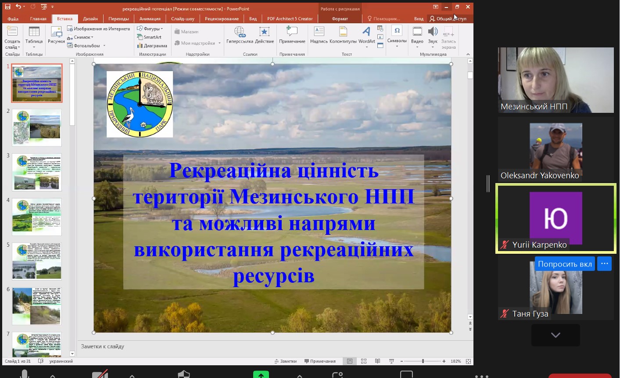
Task: Switch to reading view in status bar
Action: (377, 361)
